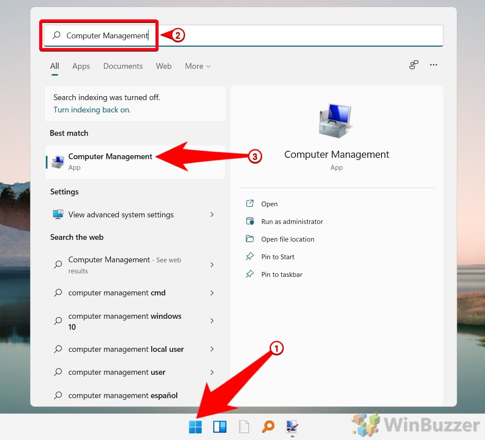Click the Windows Start button on taskbar

coord(195,427)
